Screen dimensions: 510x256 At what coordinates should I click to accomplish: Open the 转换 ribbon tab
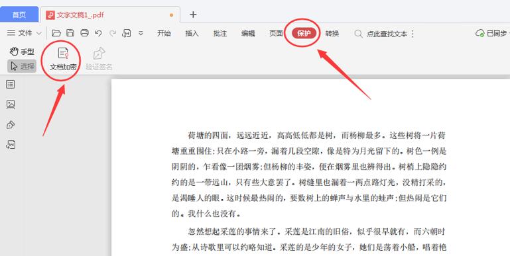332,33
